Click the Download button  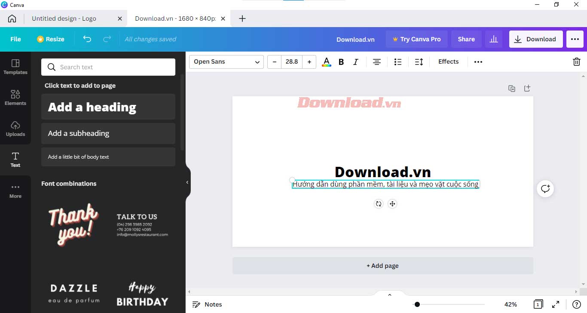535,39
